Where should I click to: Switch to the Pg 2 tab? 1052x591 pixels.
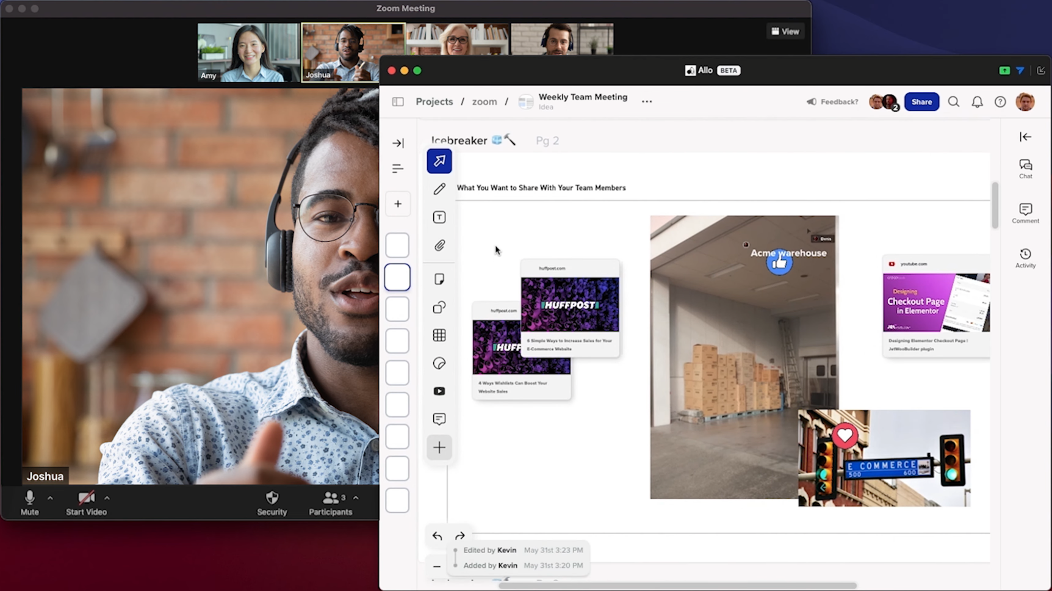pyautogui.click(x=547, y=141)
